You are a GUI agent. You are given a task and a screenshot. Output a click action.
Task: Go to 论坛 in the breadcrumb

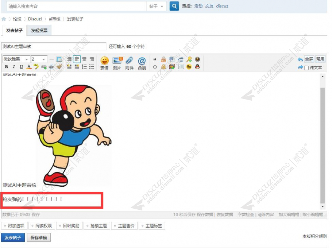(x=17, y=19)
